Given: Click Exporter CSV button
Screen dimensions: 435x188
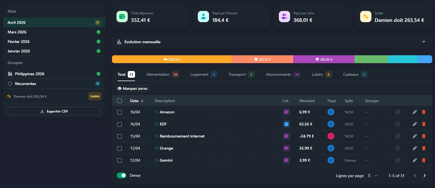Looking at the screenshot, I should coord(54,111).
